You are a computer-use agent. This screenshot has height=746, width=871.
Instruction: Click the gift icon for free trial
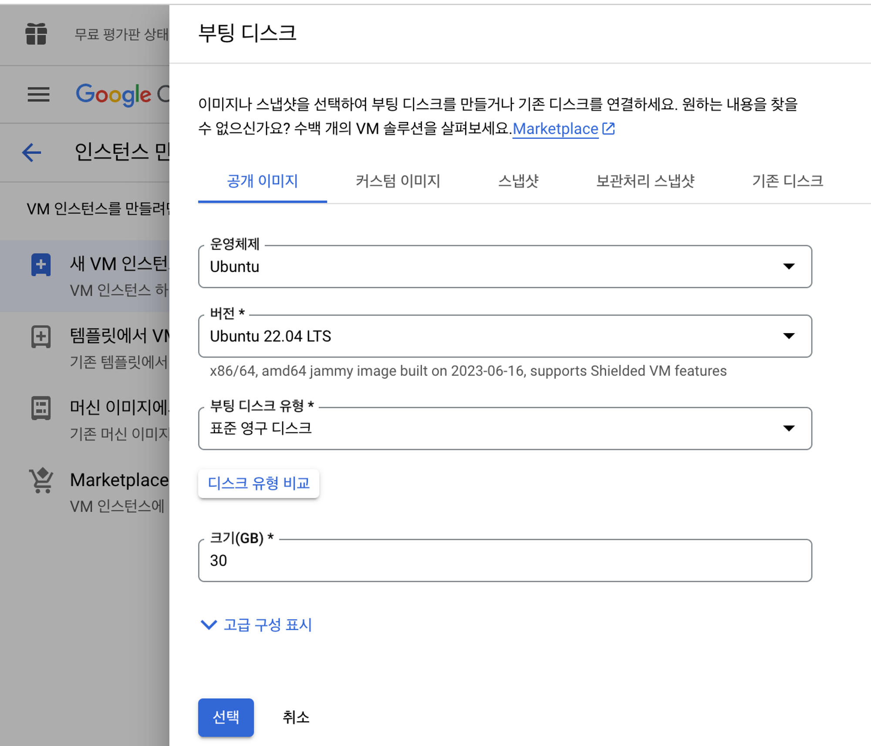click(x=36, y=34)
